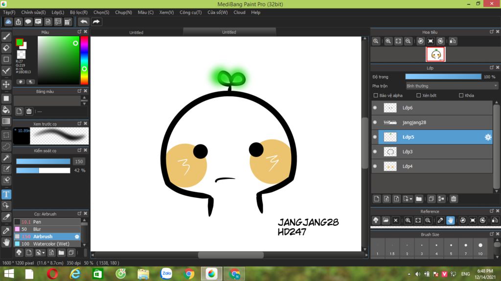Select the Hand pan tool

(6, 242)
